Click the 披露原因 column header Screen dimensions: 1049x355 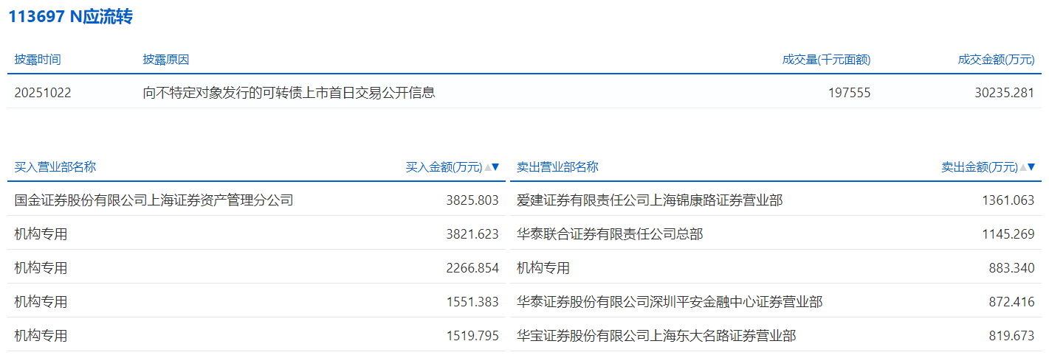tap(166, 60)
